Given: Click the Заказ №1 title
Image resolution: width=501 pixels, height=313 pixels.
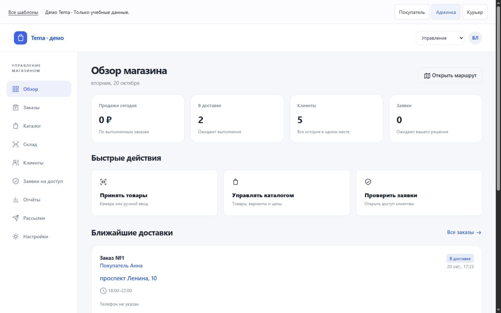Looking at the screenshot, I should [112, 258].
